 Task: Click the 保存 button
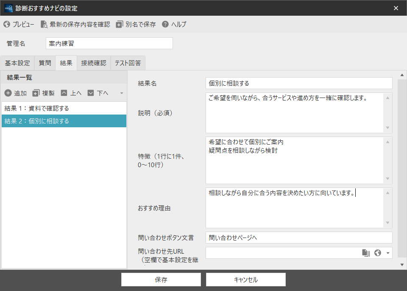161,280
